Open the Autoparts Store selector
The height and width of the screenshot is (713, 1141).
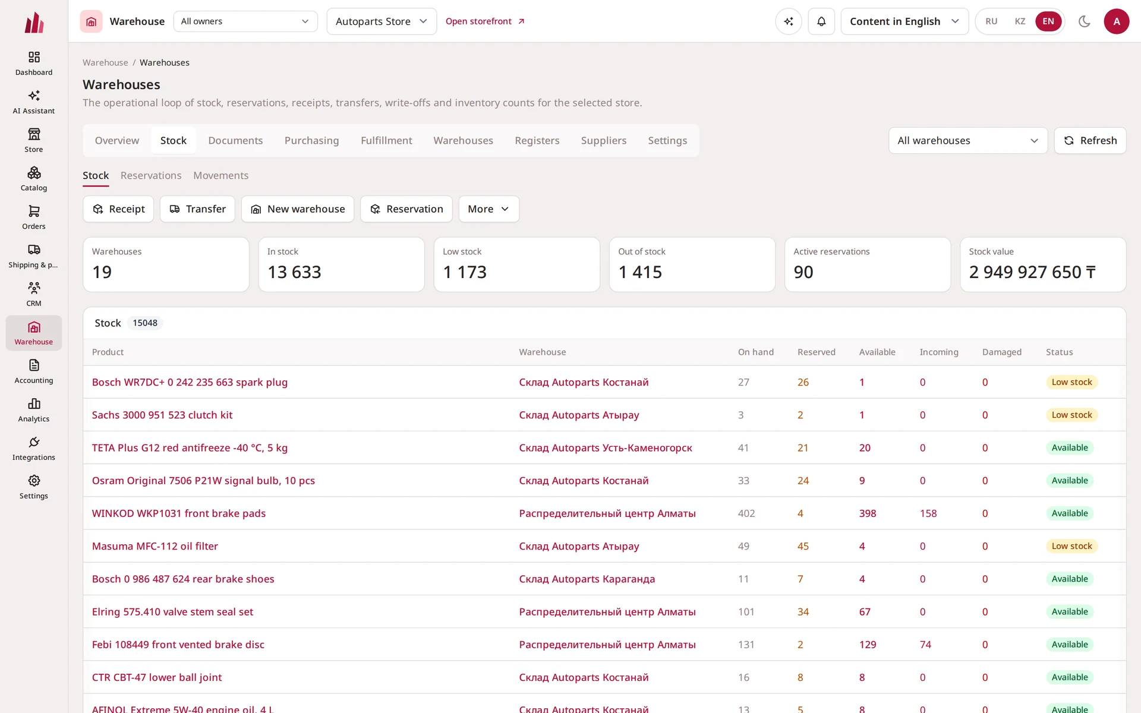click(x=382, y=21)
